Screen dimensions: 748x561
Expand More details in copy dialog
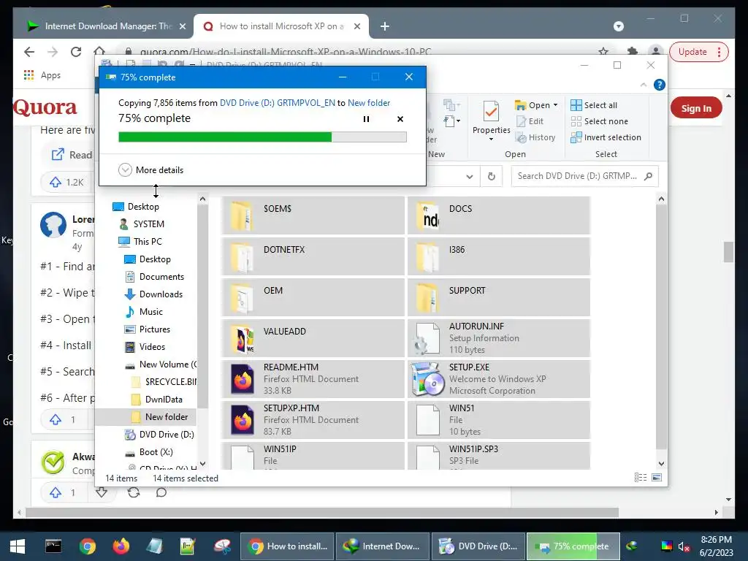[x=150, y=169]
